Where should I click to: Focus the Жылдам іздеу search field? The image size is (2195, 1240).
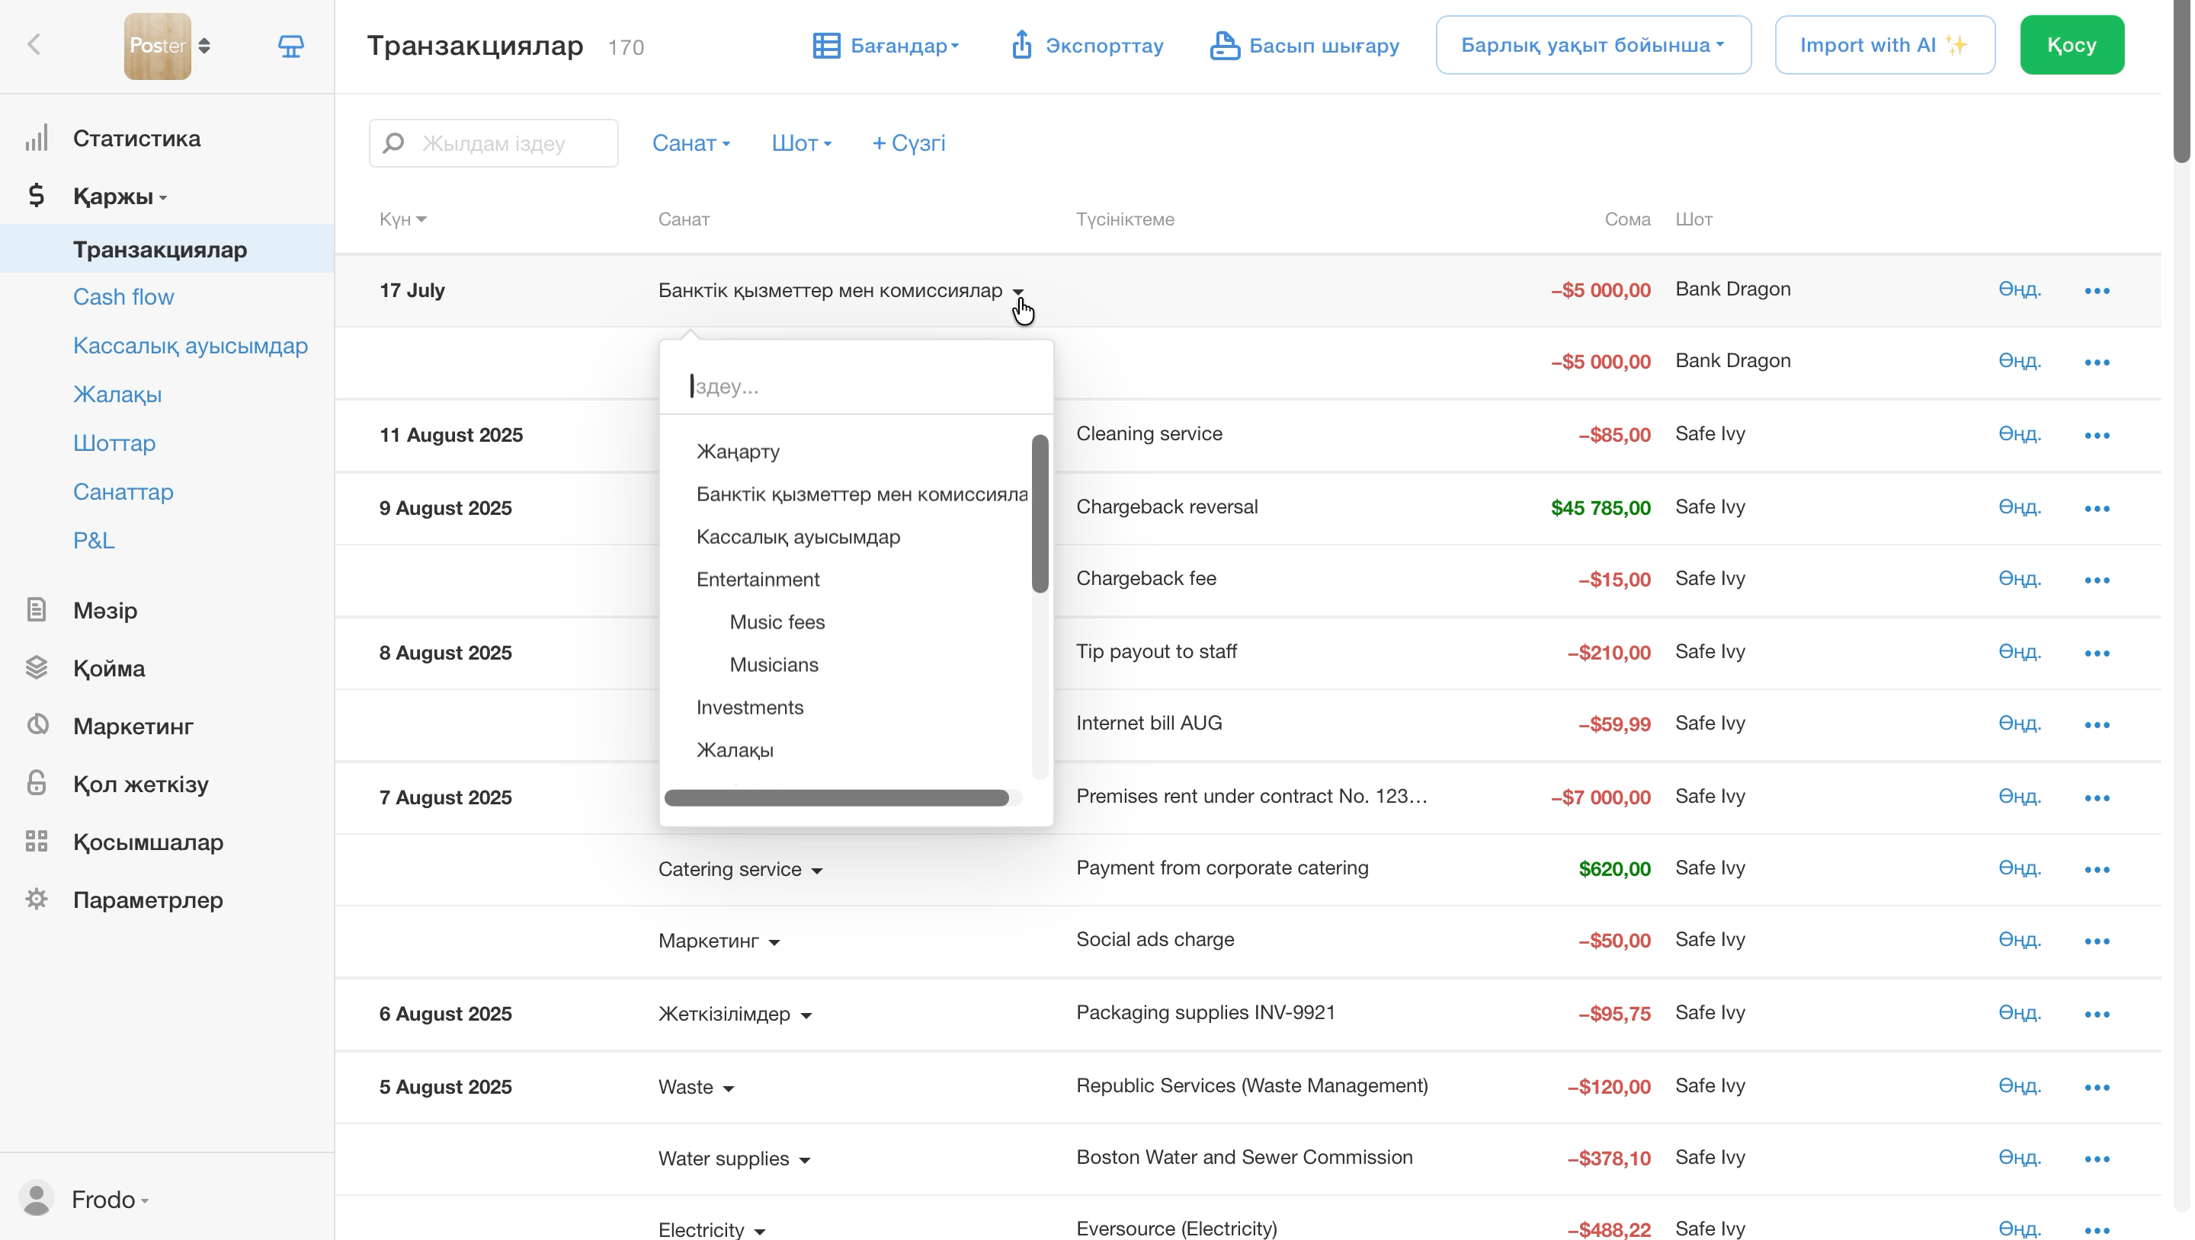coord(493,143)
